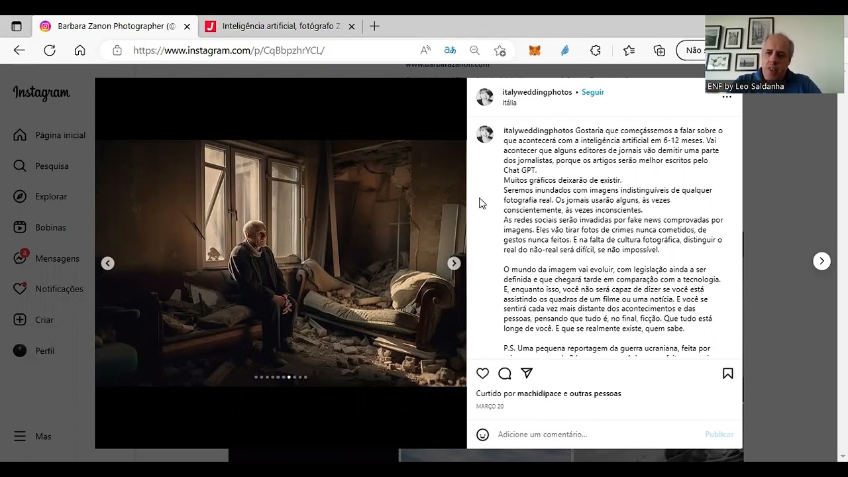Select the carousel page indicator dots
This screenshot has width=848, height=477.
pos(281,377)
